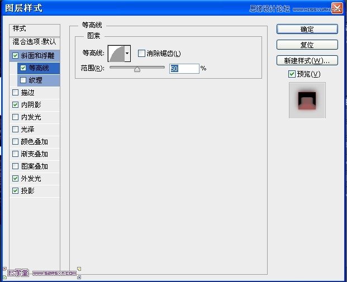Screen dimensions: 347x282
Task: Enable the 光泽 checkbox
Action: point(15,129)
